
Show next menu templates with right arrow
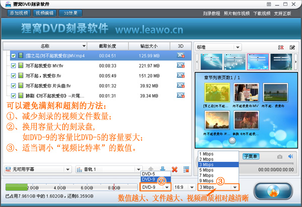(x=296, y=61)
